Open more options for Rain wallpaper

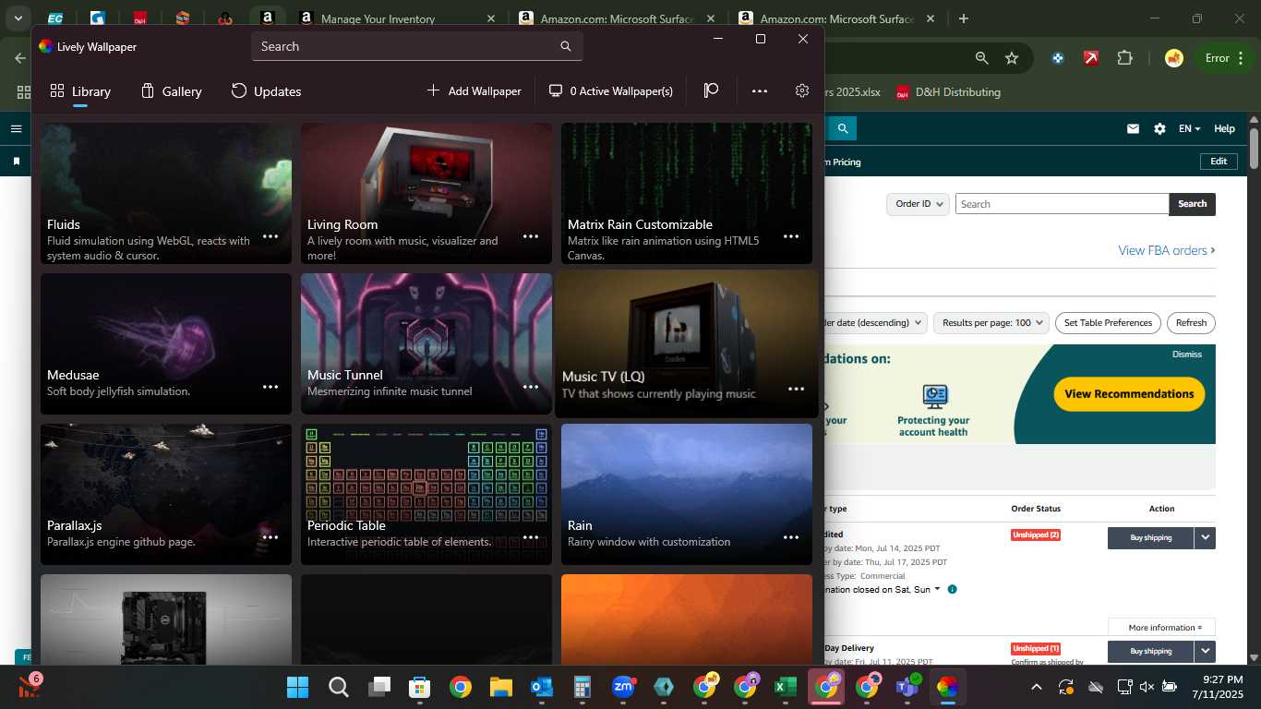click(x=791, y=537)
